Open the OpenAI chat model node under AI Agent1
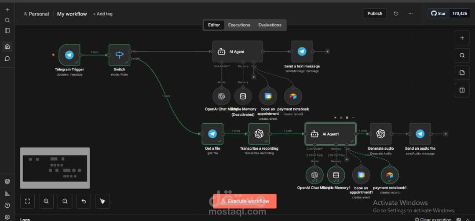Viewport: 475px width, 221px height. point(314,175)
